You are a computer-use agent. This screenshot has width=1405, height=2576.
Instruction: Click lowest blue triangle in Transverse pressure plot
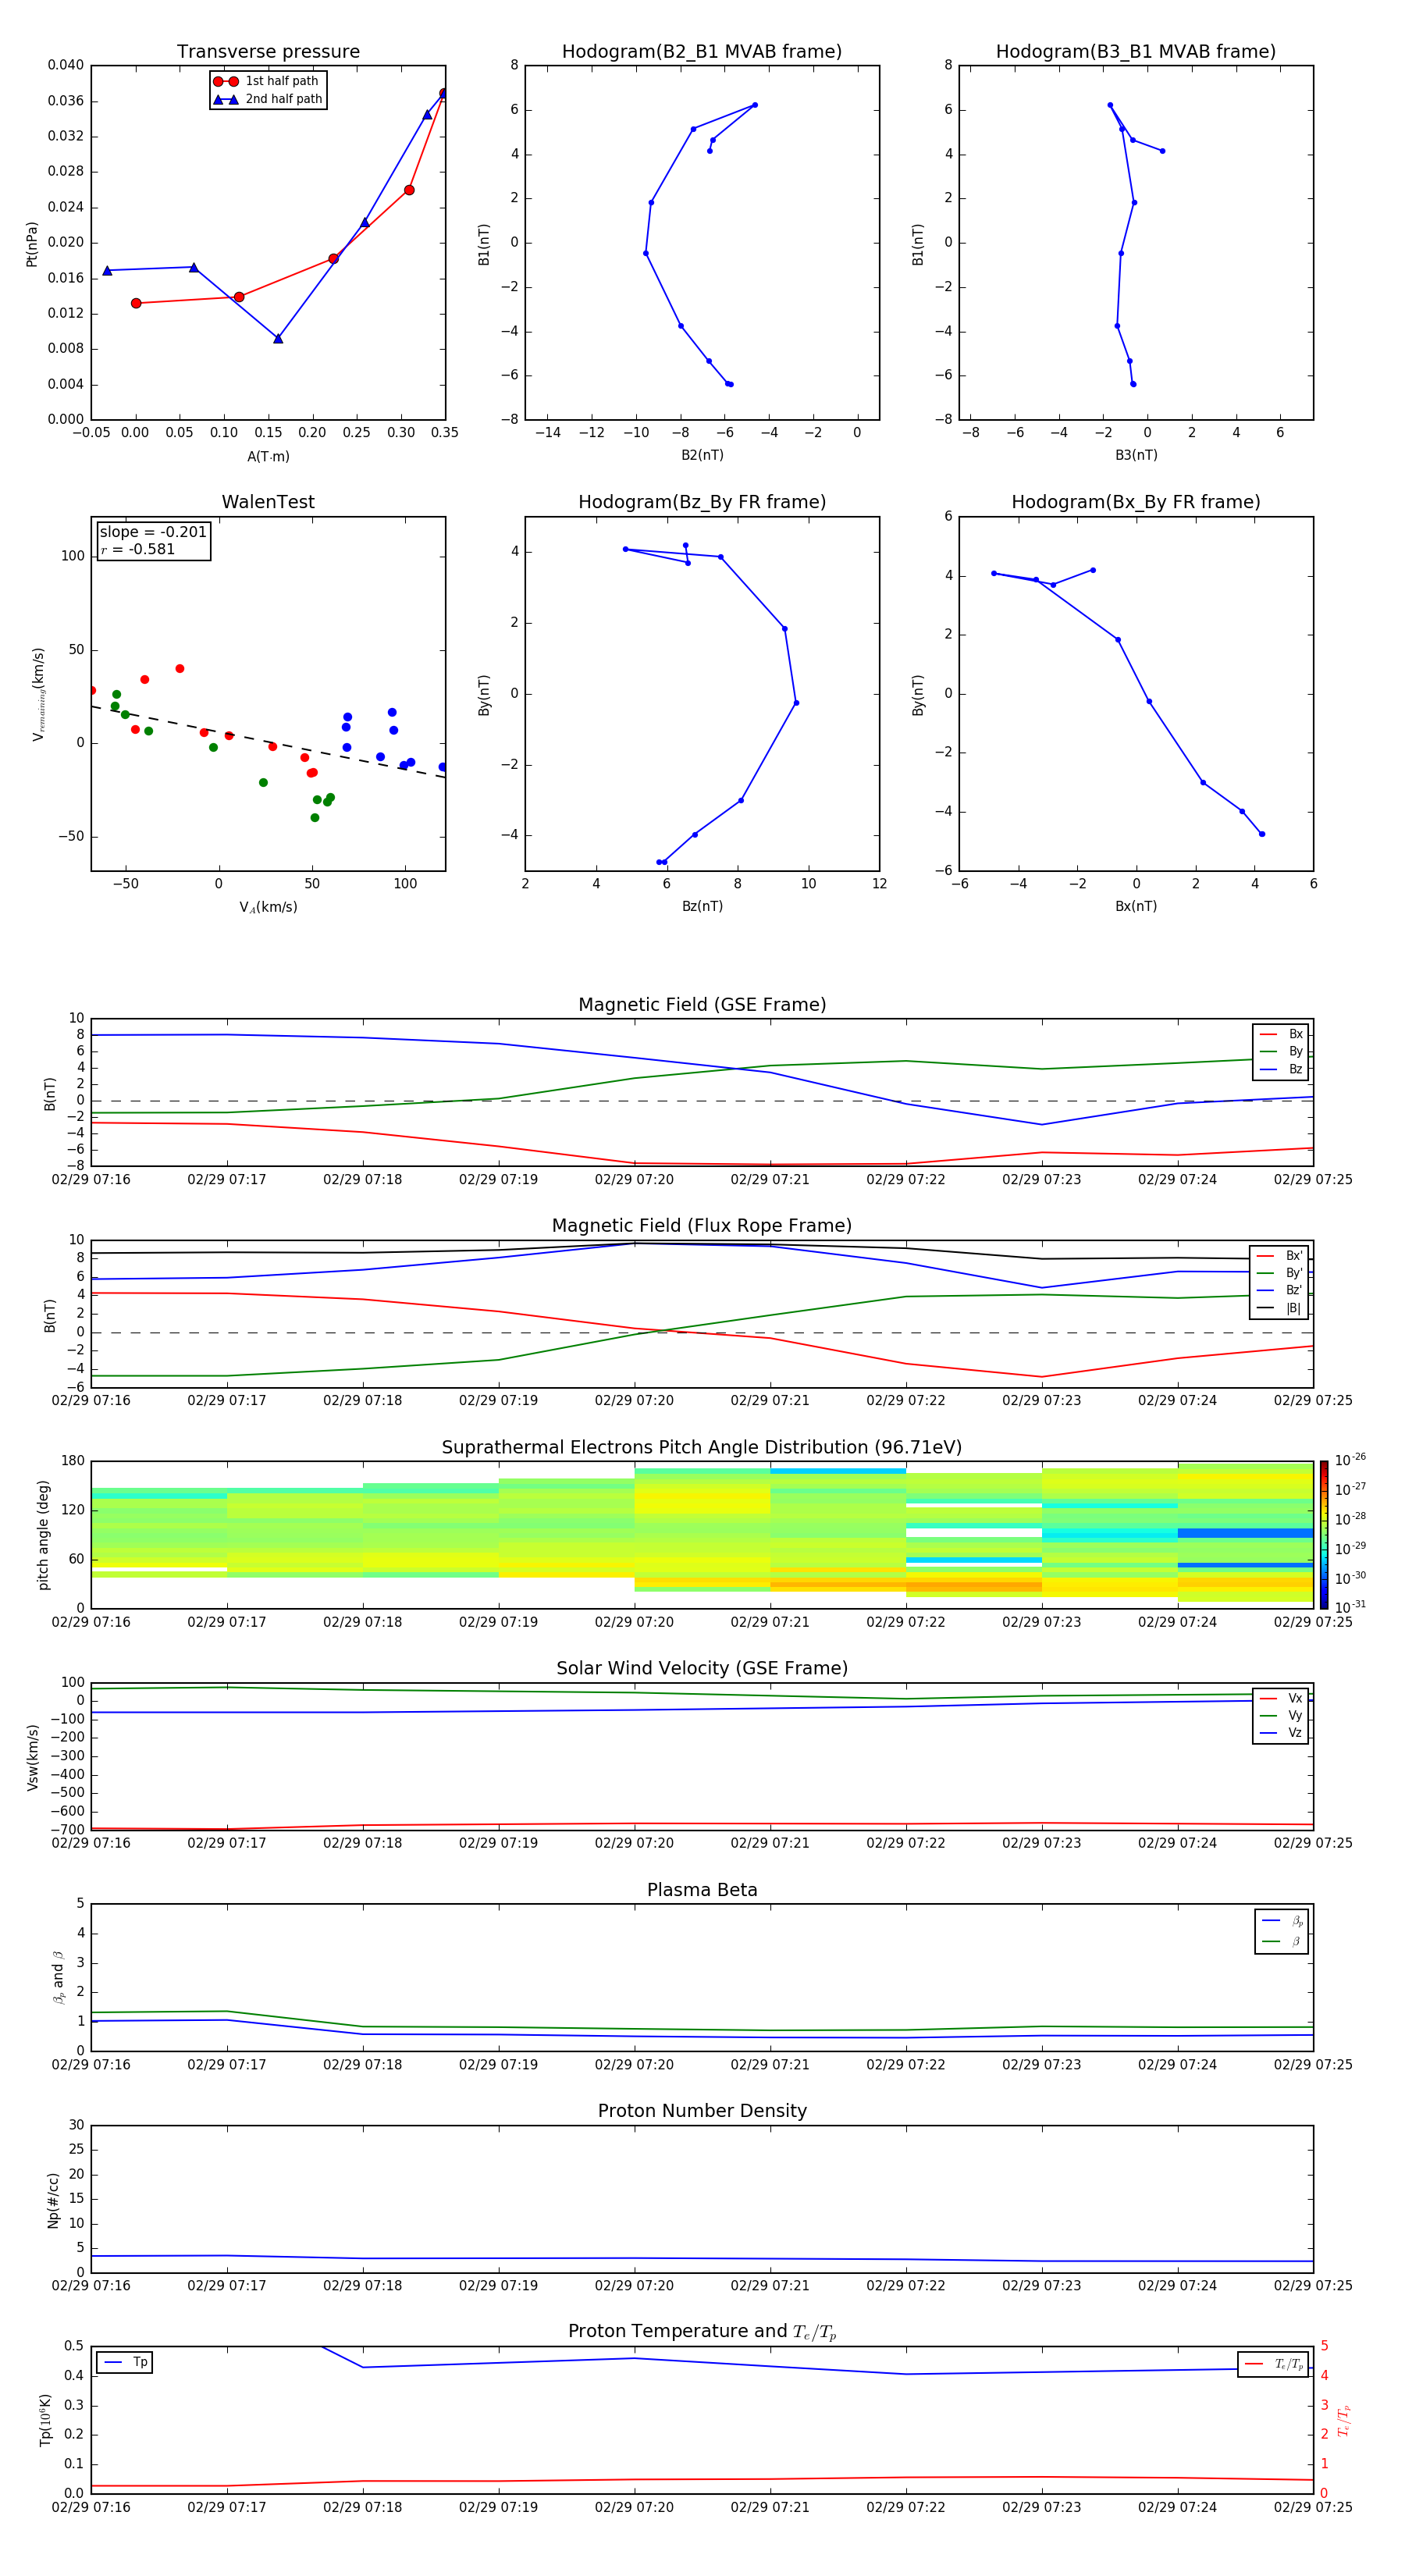[x=278, y=339]
